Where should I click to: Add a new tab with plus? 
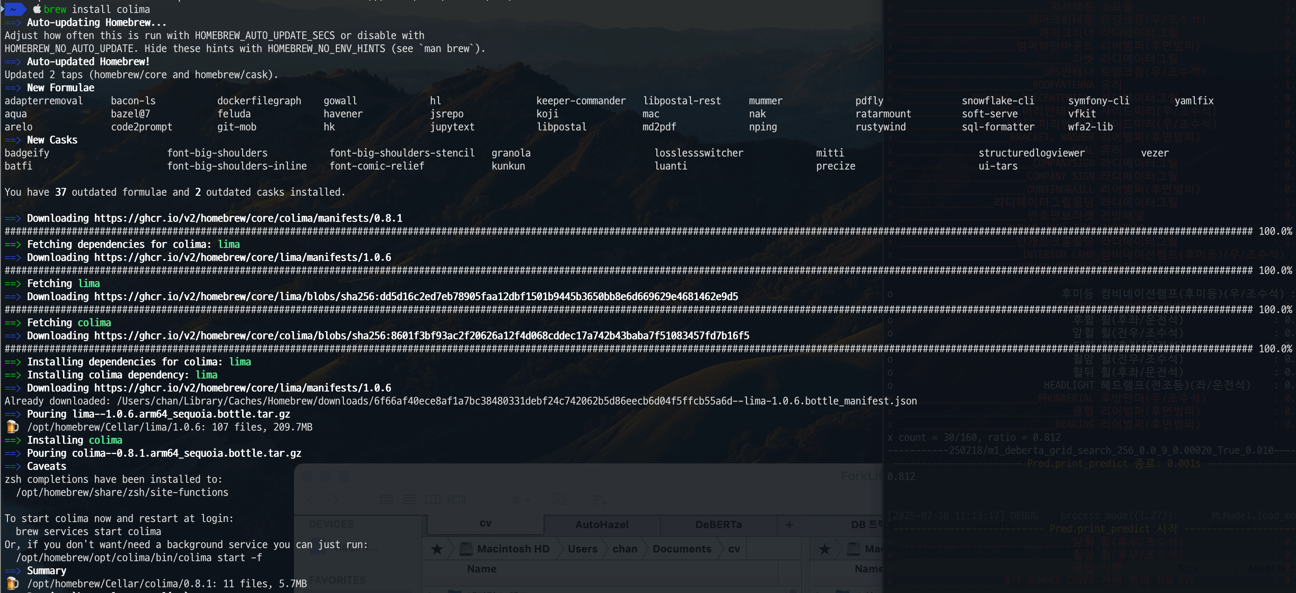point(789,524)
